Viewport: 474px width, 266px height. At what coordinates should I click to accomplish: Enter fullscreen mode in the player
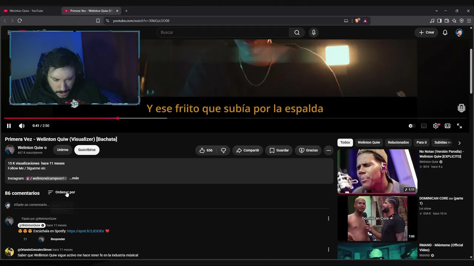point(459,126)
